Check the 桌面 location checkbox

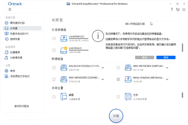(54, 97)
